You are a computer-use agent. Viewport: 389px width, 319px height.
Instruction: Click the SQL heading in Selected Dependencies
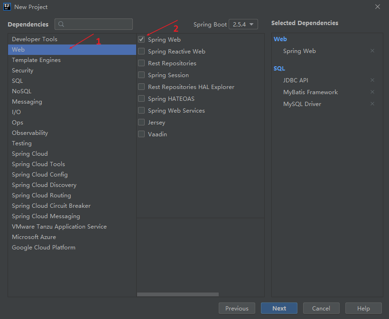(279, 68)
